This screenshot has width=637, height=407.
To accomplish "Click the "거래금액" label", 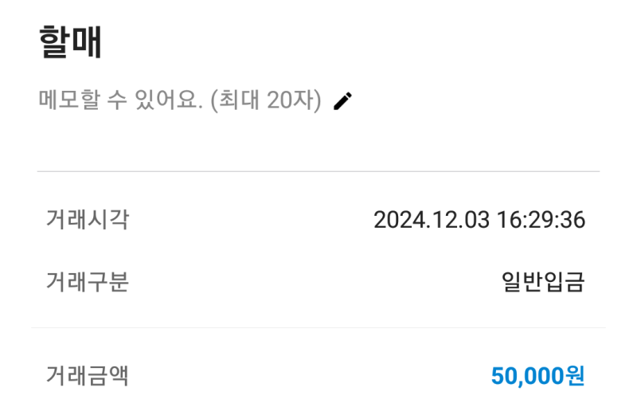I will coord(88,375).
